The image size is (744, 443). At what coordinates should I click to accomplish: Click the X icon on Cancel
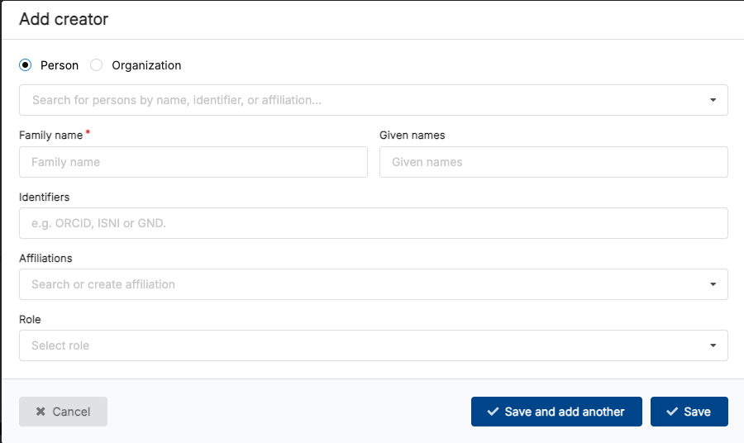click(x=41, y=412)
